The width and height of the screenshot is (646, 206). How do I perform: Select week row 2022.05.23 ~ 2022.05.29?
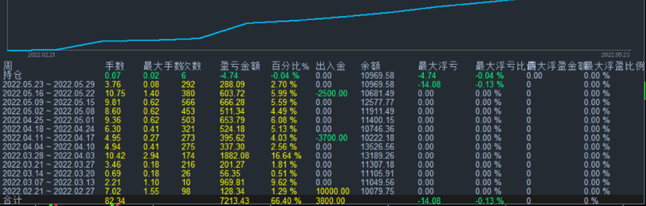[x=49, y=85]
